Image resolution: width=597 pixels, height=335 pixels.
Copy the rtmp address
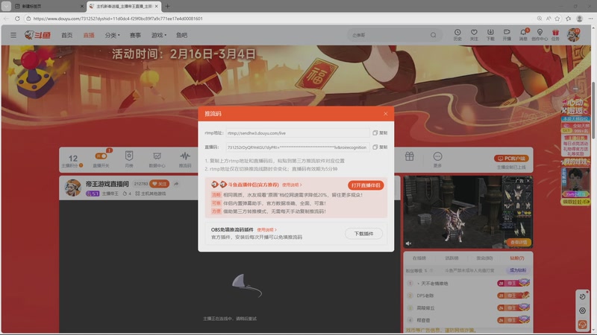tap(380, 133)
